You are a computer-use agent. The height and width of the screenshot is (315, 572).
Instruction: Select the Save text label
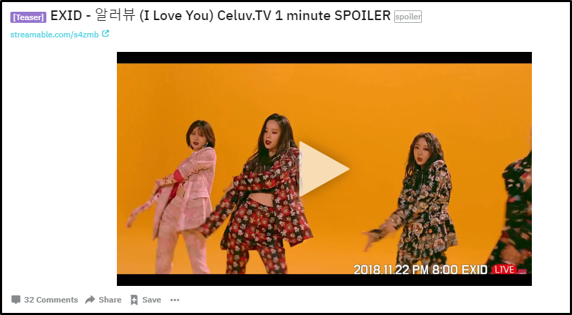click(151, 300)
